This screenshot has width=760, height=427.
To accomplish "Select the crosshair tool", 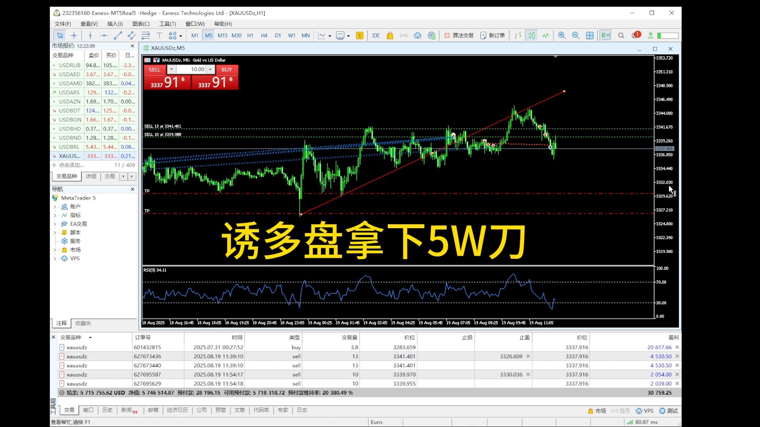I will click(74, 36).
